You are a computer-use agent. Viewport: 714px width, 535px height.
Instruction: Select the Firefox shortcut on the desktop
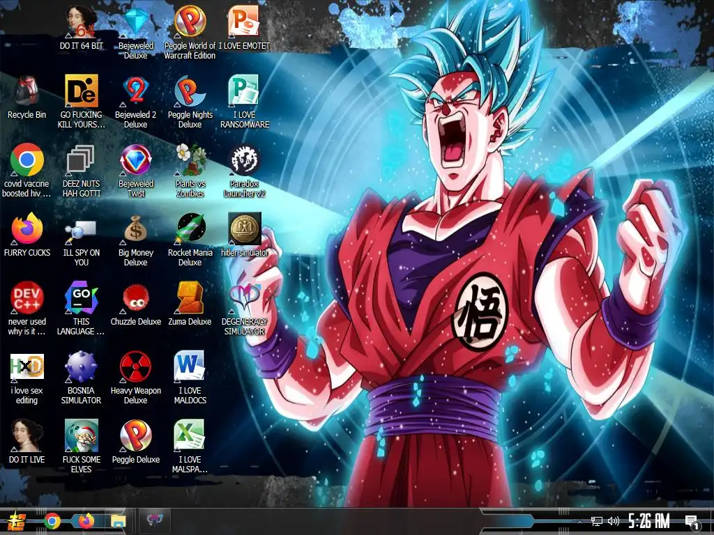click(27, 234)
